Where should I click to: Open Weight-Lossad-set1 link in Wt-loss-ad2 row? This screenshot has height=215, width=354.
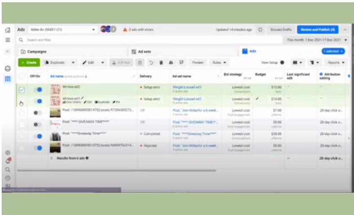pos(187,87)
